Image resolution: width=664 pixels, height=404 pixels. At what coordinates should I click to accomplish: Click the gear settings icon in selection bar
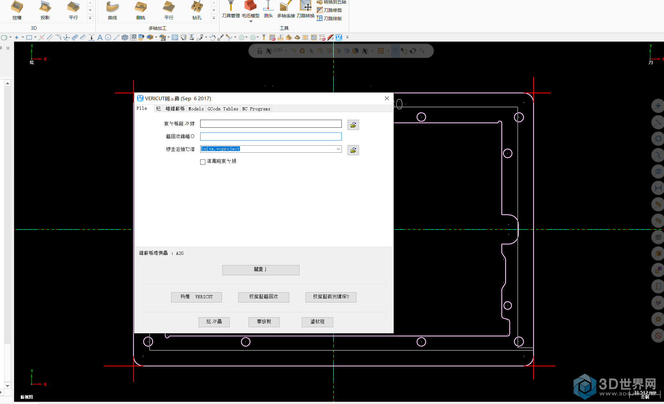[x=302, y=51]
